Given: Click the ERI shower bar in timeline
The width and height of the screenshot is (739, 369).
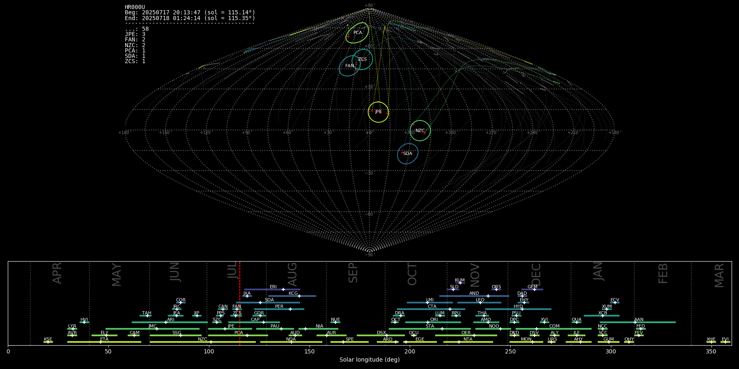Looking at the screenshot, I should (x=272, y=289).
